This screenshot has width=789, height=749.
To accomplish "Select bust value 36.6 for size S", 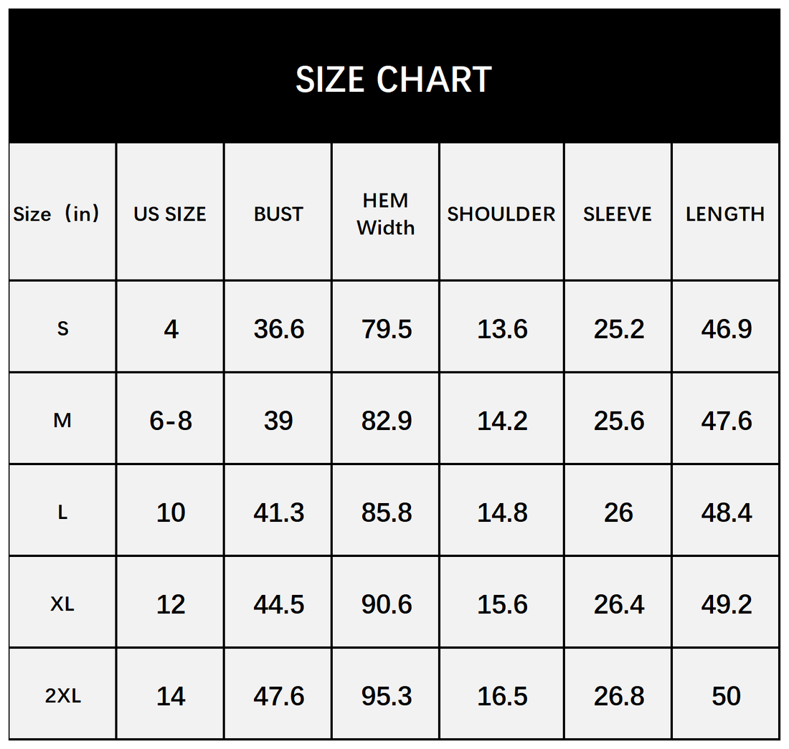I will point(279,328).
